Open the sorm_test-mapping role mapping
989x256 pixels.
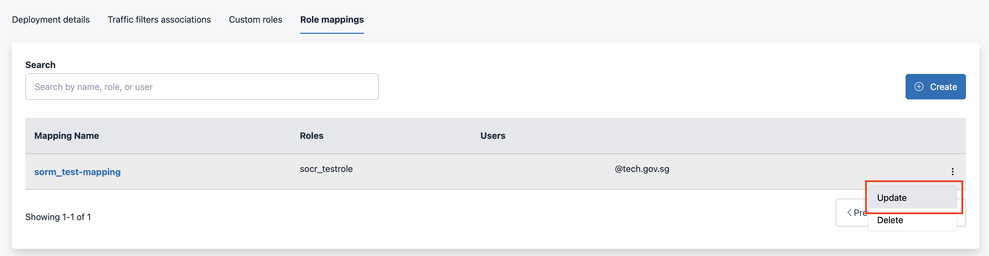77,172
